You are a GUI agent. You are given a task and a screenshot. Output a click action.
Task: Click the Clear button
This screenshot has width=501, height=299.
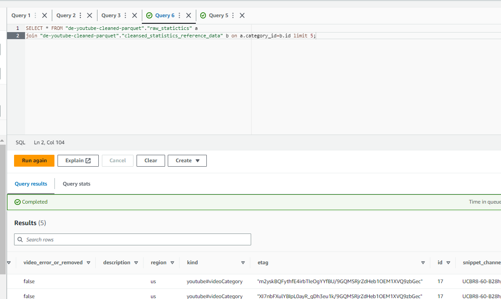pos(151,160)
